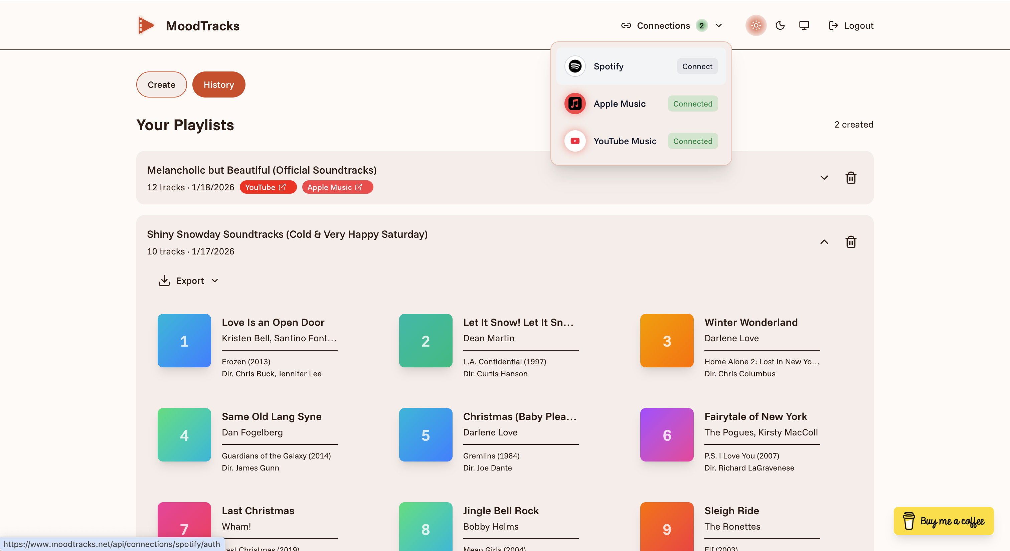
Task: Select system theme with the monitor toggle
Action: [804, 25]
